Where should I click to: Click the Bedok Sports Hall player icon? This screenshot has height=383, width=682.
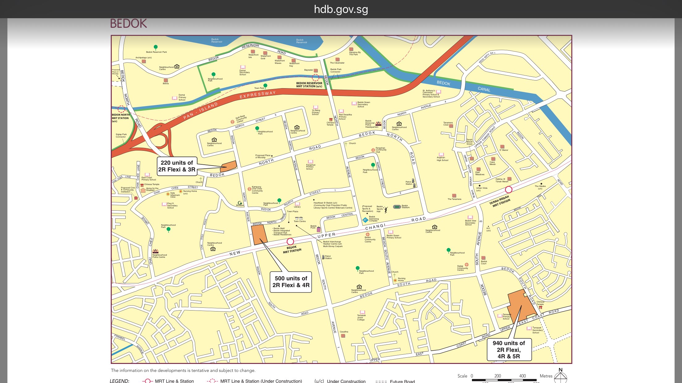[x=385, y=210]
